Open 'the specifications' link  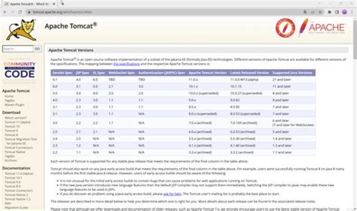(x=126, y=64)
